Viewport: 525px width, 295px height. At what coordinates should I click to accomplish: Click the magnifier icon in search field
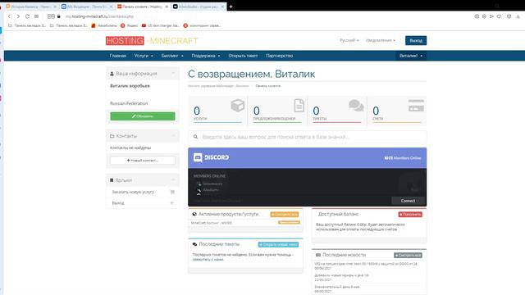[x=195, y=137]
